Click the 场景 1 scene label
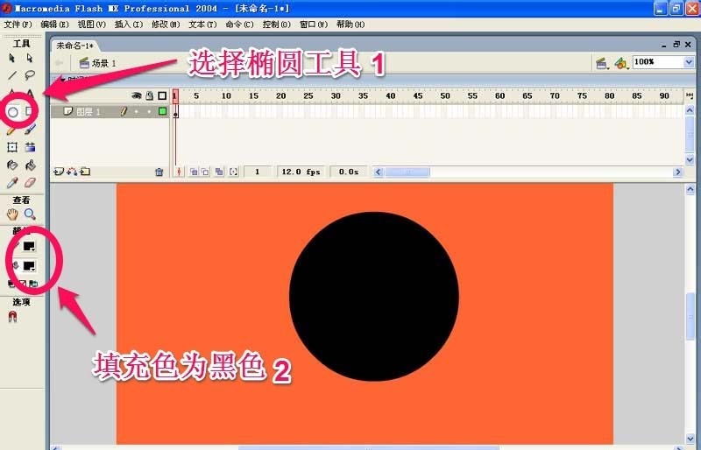 (103, 63)
